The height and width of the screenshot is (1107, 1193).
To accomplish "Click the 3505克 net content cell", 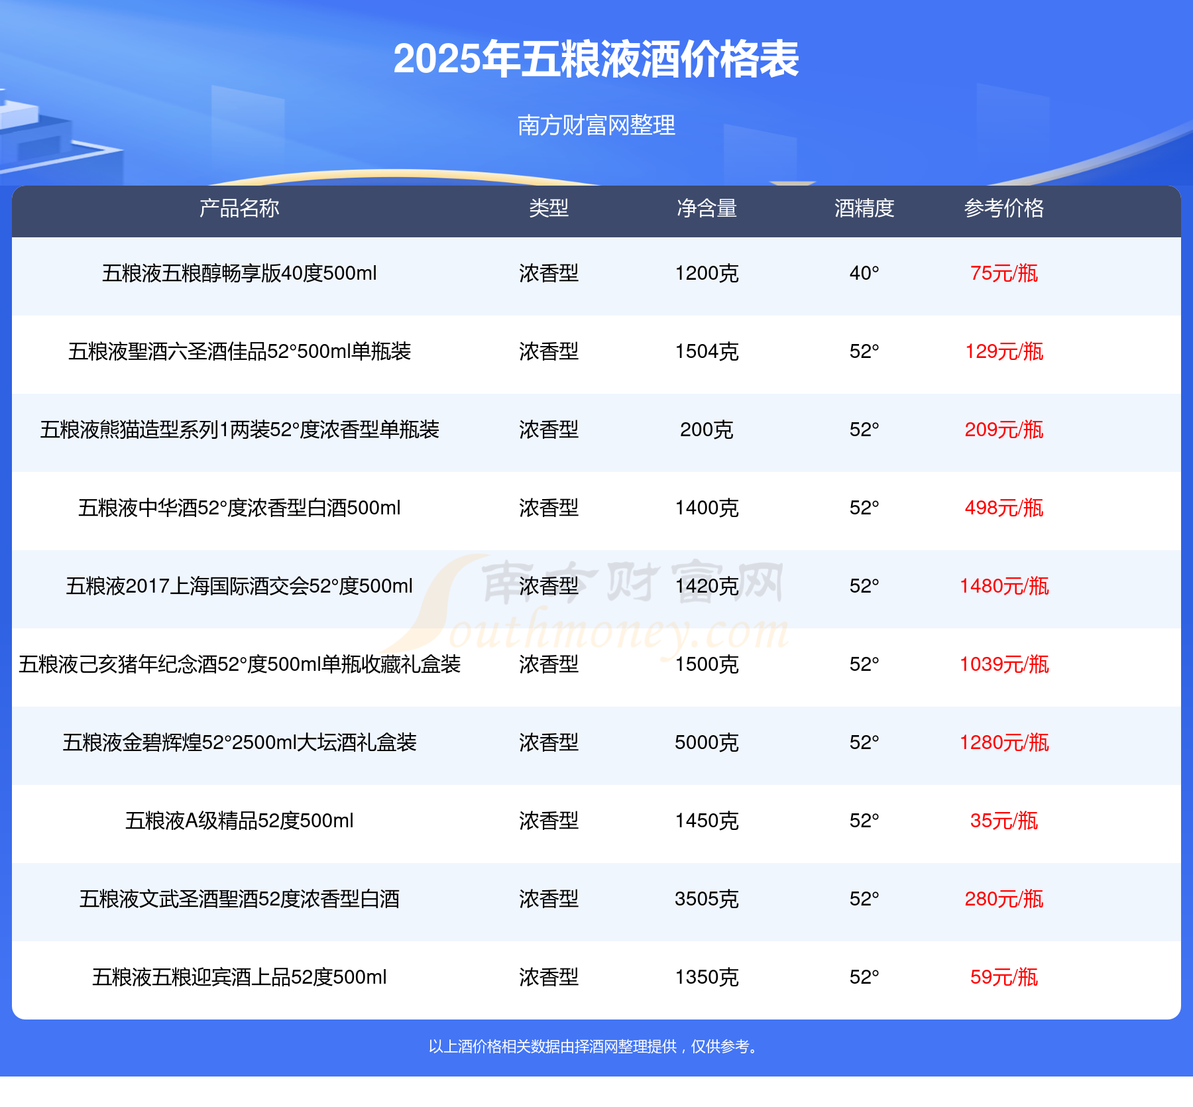I will click(707, 899).
